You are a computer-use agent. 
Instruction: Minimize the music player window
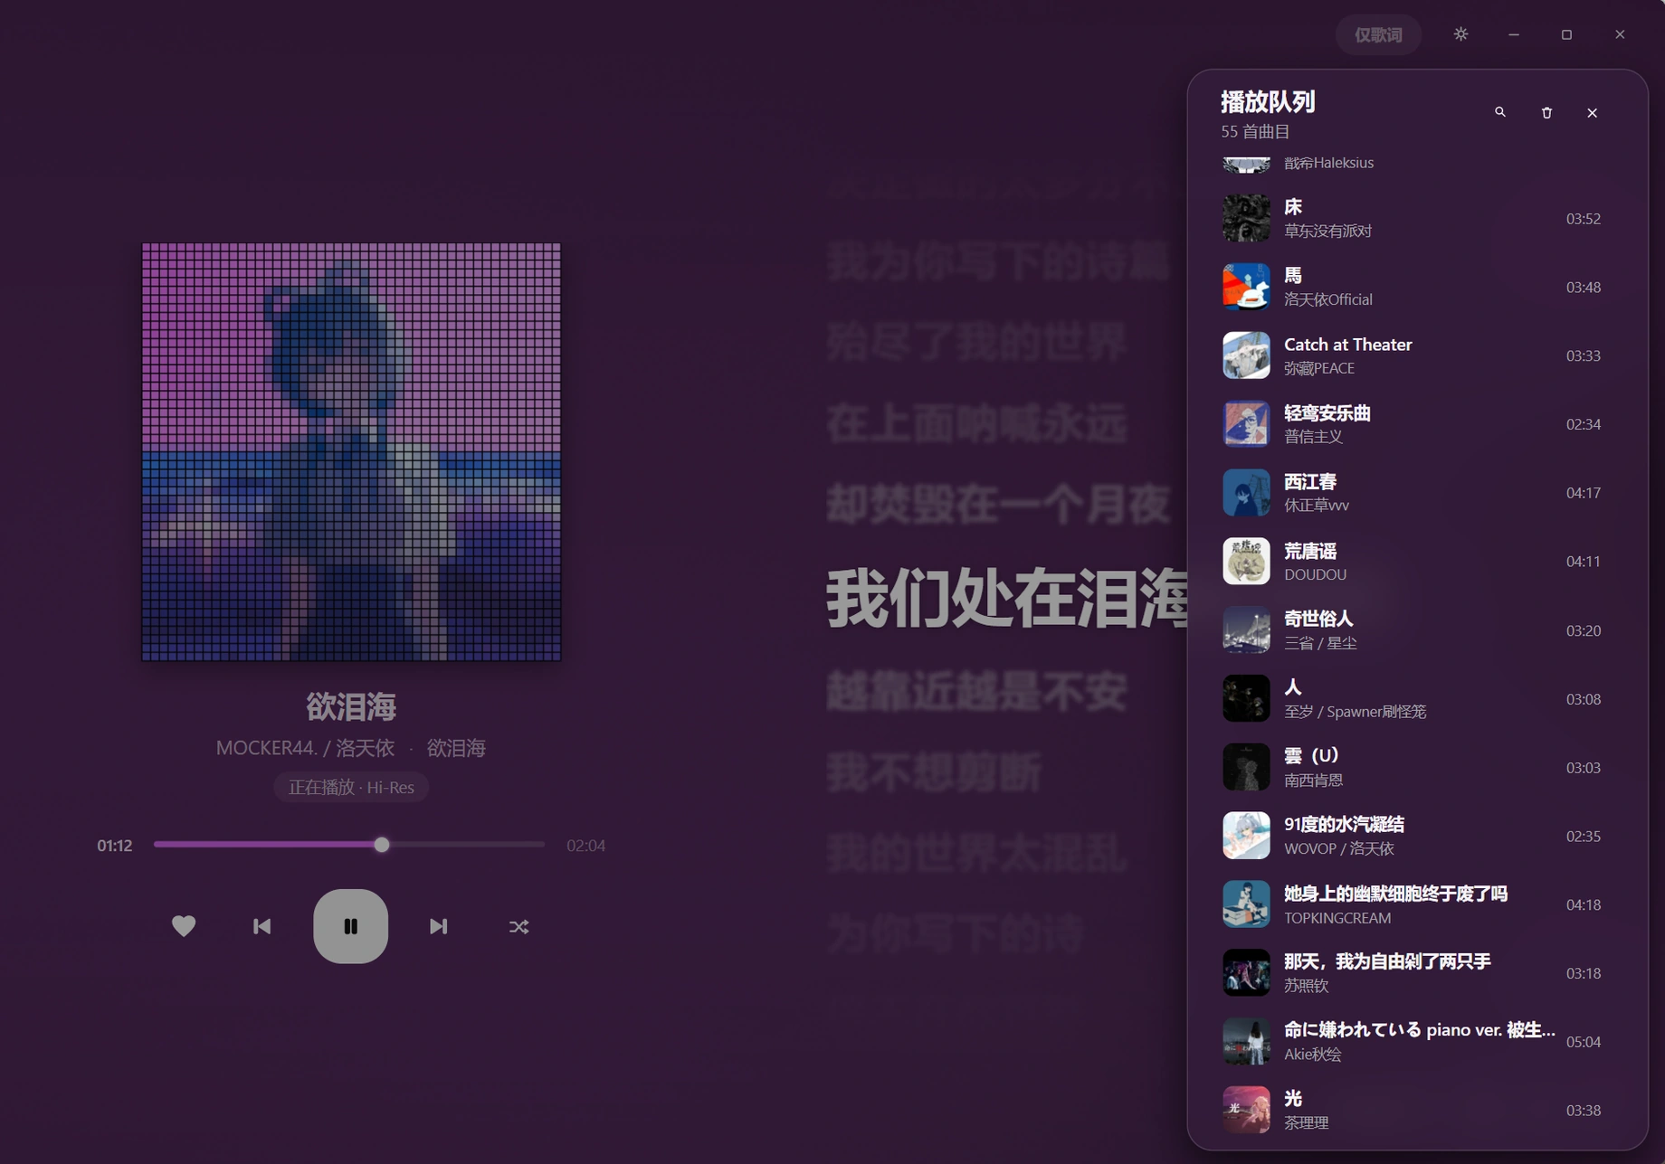tap(1514, 34)
